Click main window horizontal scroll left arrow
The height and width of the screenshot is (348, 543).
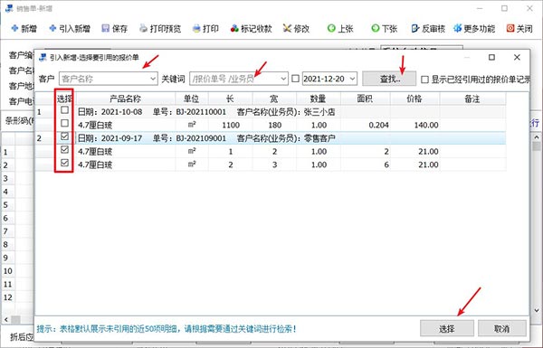pos(6,319)
